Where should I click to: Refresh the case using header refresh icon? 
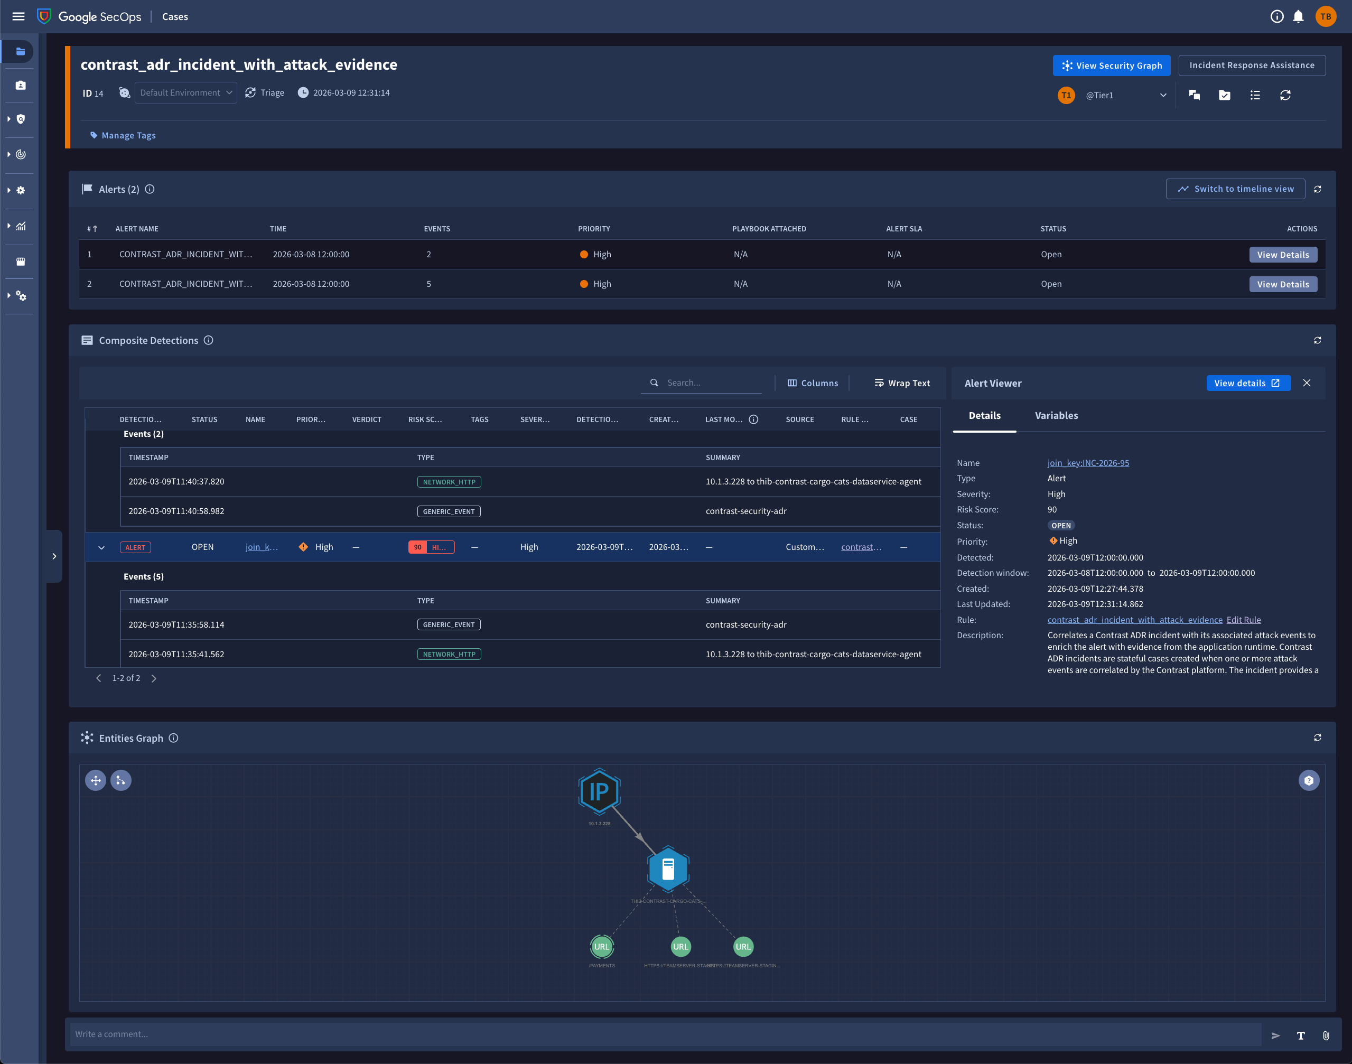tap(1285, 95)
